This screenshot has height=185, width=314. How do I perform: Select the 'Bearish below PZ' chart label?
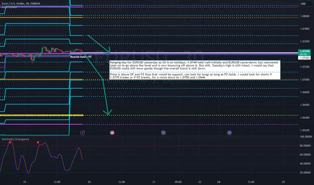(81, 57)
